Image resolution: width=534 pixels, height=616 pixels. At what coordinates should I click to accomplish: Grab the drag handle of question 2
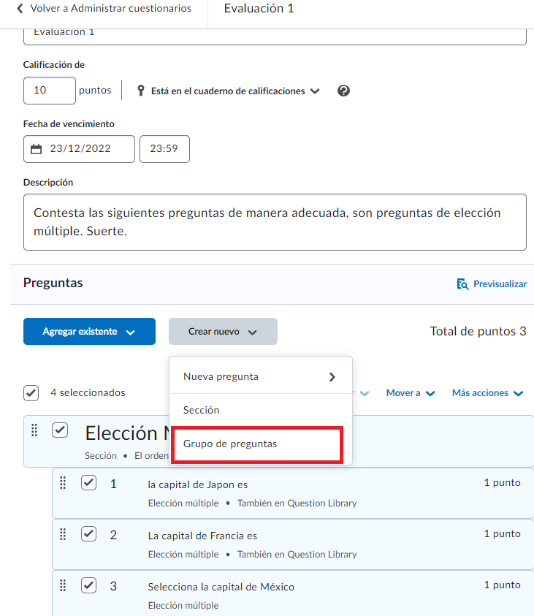63,534
